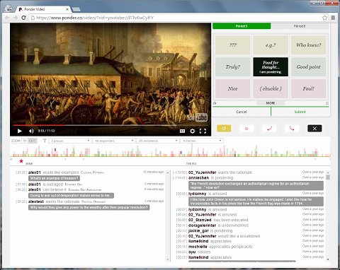Viewport: 340px width, 270px height.
Task: Go back in Chrome browser
Action: (7, 18)
